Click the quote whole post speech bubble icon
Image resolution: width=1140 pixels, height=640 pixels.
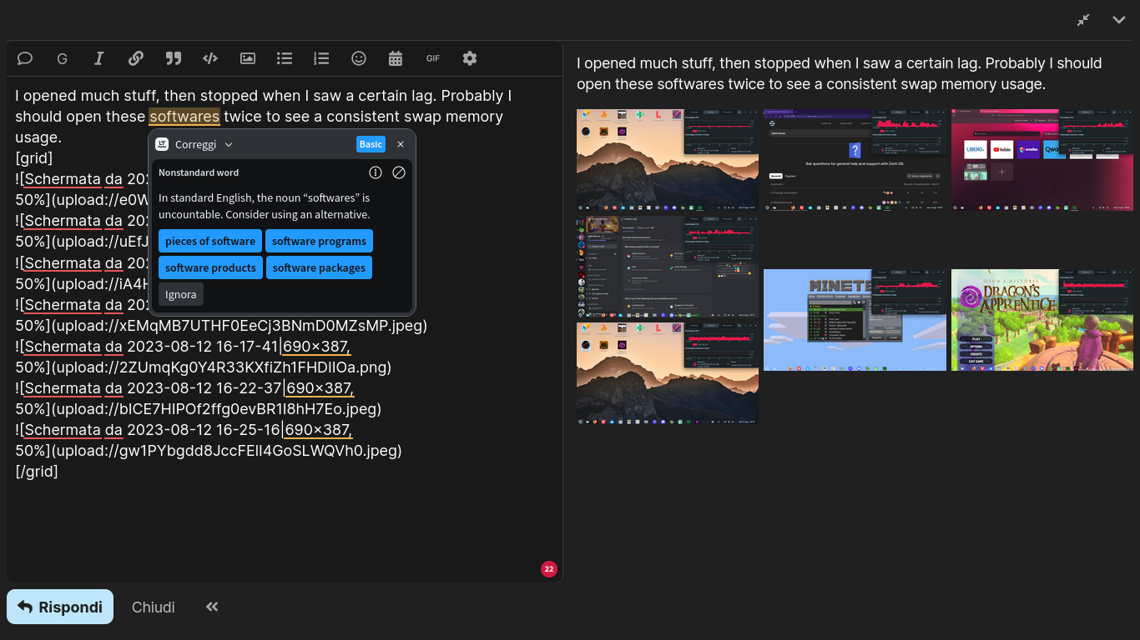pyautogui.click(x=25, y=58)
